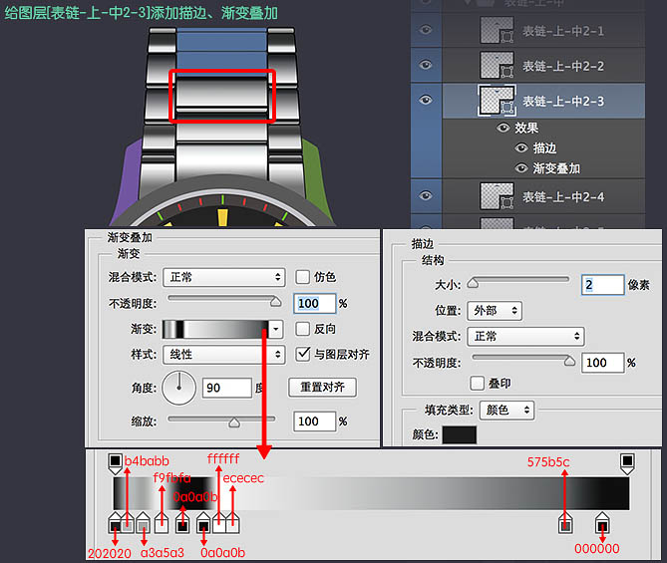Screen dimensions: 667x563
Task: Click the angle field showing 90
Action: [226, 388]
